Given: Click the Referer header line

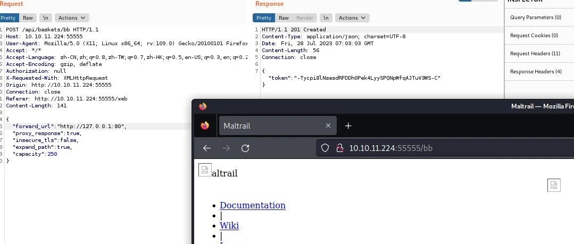Looking at the screenshot, I should click(66, 99).
